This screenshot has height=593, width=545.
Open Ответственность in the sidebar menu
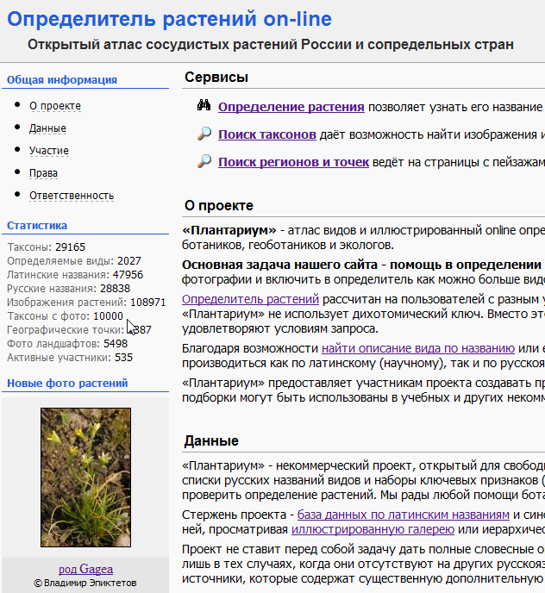click(72, 196)
